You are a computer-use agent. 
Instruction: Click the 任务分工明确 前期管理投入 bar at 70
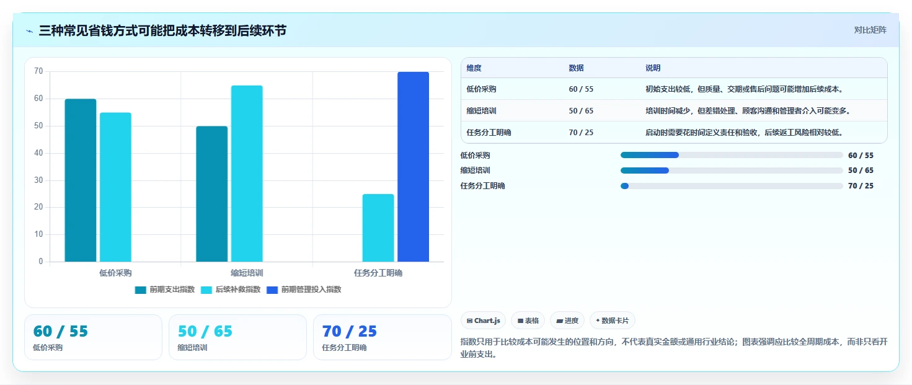tap(413, 167)
